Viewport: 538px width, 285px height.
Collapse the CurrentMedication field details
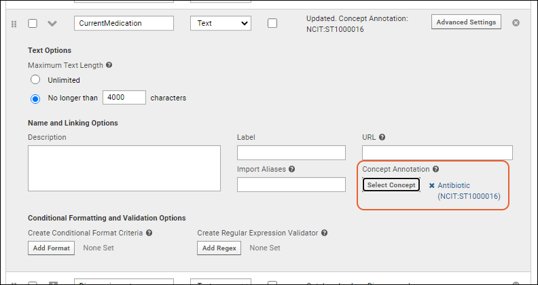52,23
